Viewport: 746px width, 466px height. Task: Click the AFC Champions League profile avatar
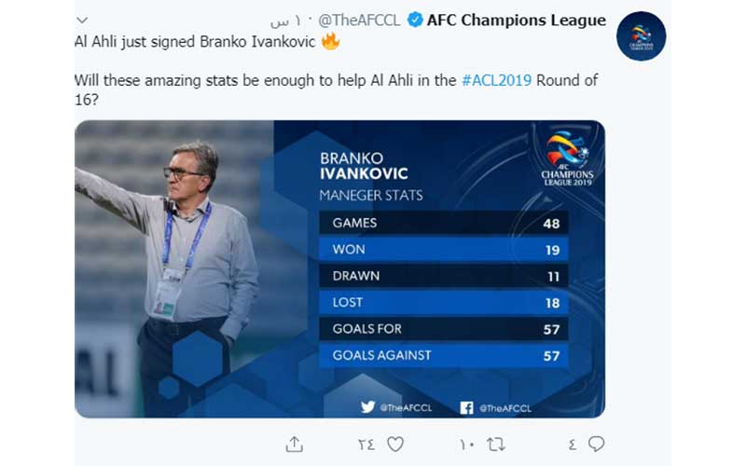tap(641, 36)
